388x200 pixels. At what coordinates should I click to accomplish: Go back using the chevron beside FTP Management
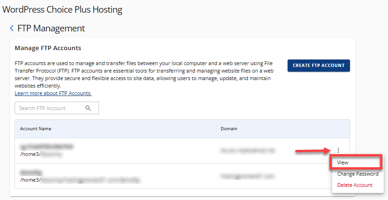pyautogui.click(x=12, y=29)
